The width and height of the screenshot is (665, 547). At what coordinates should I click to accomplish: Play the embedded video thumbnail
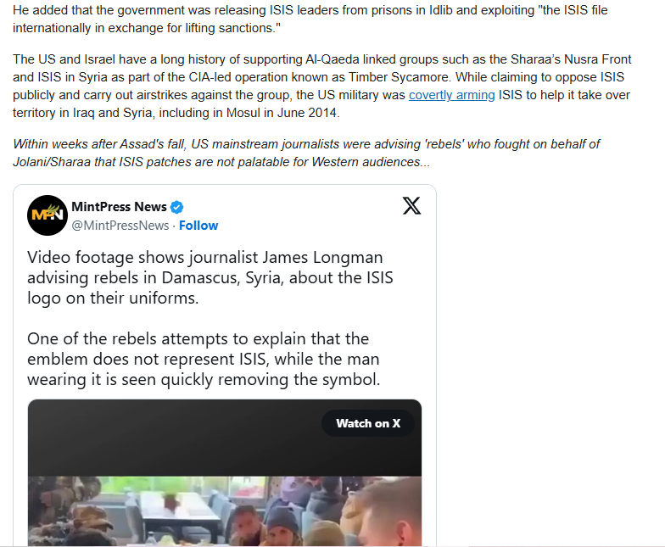tap(225, 511)
